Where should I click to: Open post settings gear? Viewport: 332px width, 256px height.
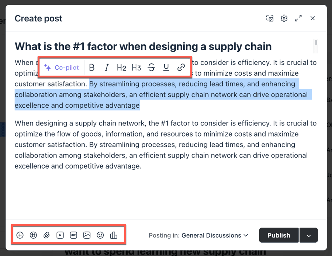[284, 18]
